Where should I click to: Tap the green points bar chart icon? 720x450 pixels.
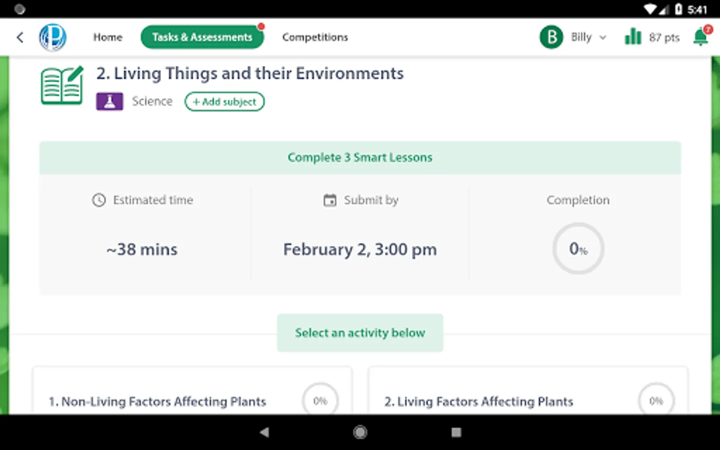[x=633, y=37]
